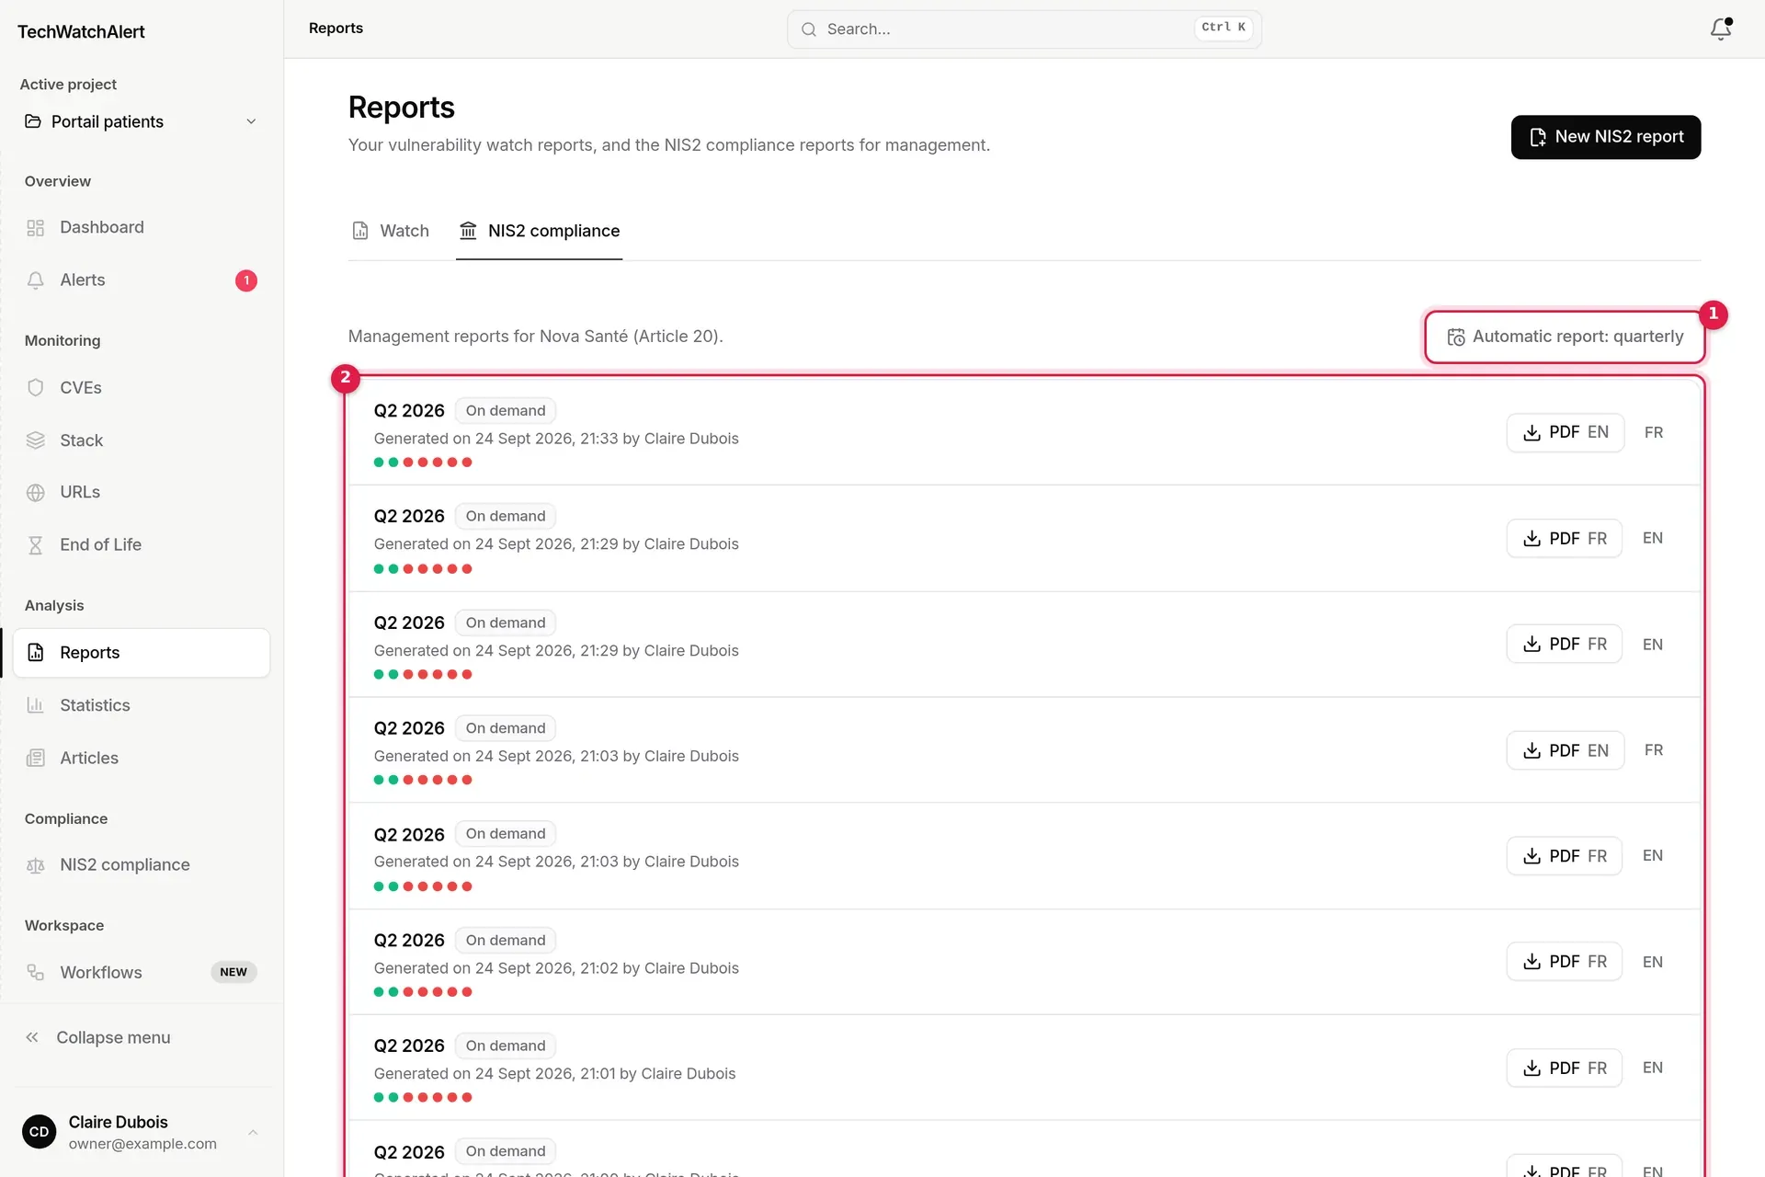Click the Stack layers icon

point(36,440)
